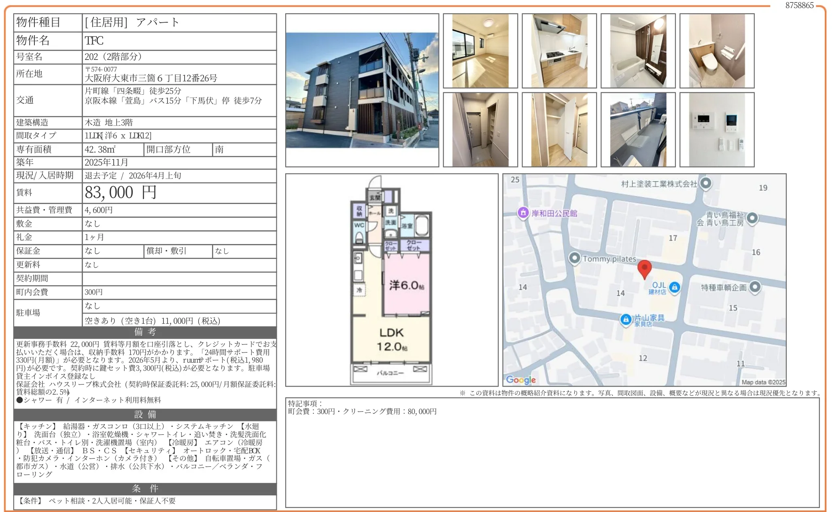Open the living room interior thumbnail

[x=480, y=51]
